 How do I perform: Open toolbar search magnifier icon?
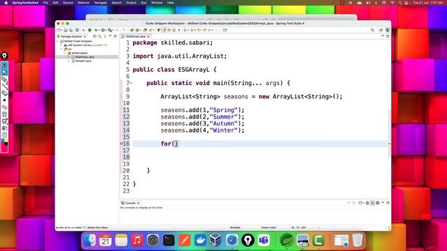click(x=372, y=30)
